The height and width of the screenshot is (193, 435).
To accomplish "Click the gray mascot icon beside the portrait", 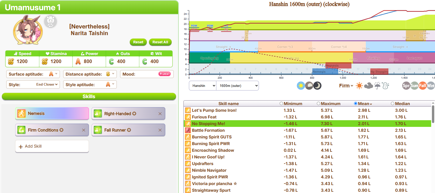I will tap(50, 22).
